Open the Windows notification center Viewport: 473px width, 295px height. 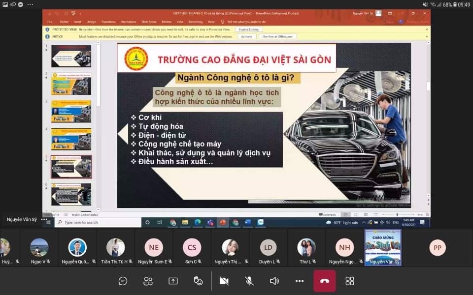click(x=422, y=222)
